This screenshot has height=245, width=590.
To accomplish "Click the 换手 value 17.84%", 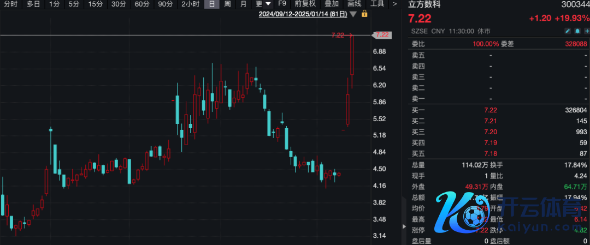I will [575, 165].
